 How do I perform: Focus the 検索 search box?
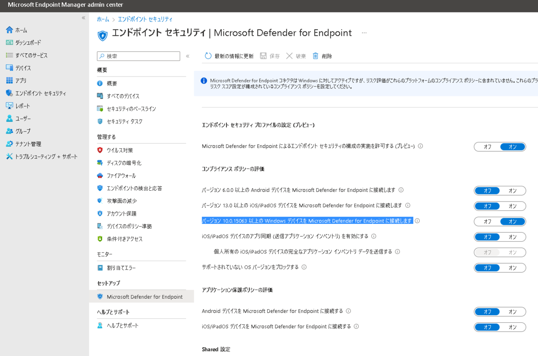(139, 56)
